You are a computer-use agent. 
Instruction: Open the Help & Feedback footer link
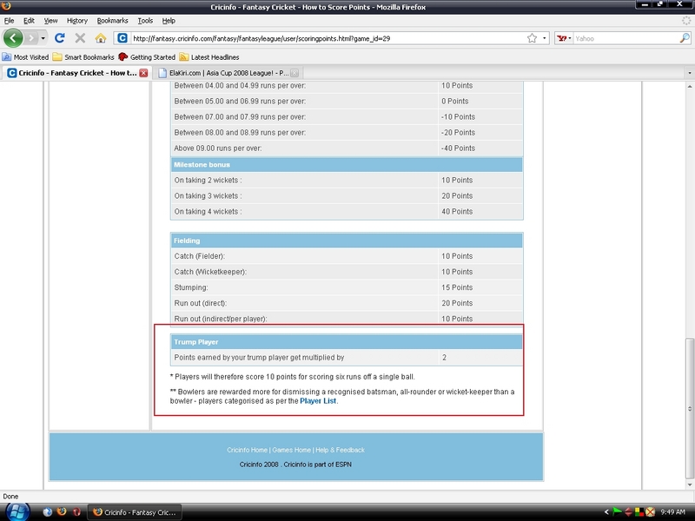point(340,450)
